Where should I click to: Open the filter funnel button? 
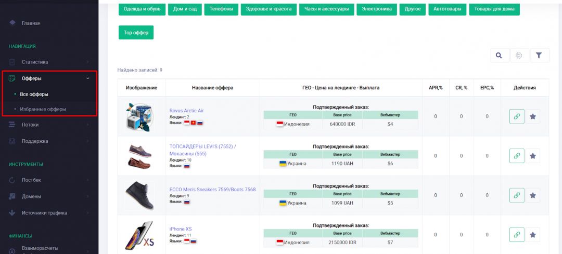click(540, 56)
